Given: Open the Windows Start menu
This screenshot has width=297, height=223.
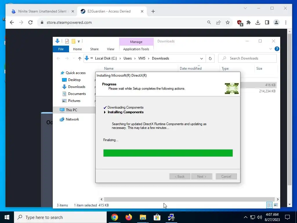Looking at the screenshot, I should pyautogui.click(x=7, y=217).
